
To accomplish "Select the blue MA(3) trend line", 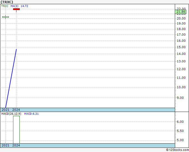I will click(x=11, y=78).
